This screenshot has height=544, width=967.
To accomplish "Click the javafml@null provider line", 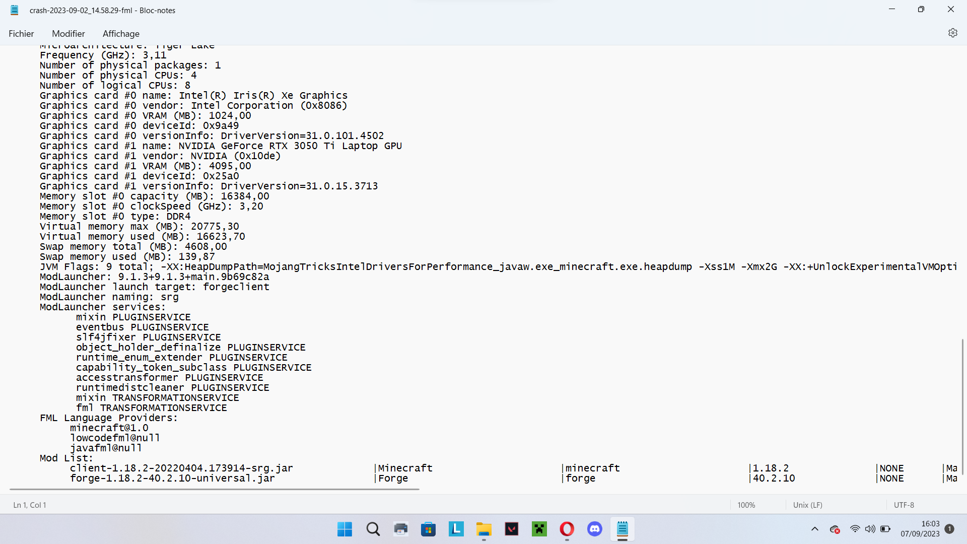I will pos(106,448).
